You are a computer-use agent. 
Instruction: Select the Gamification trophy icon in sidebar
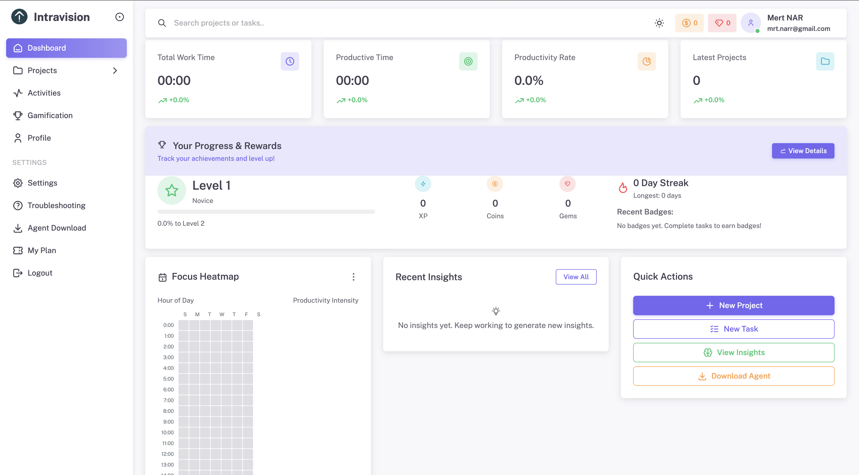(18, 115)
